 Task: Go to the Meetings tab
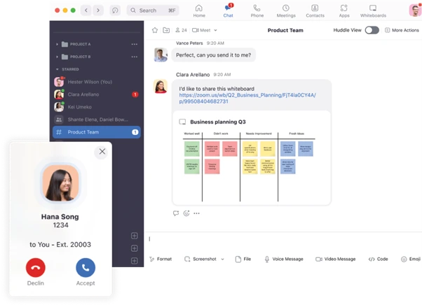286,10
